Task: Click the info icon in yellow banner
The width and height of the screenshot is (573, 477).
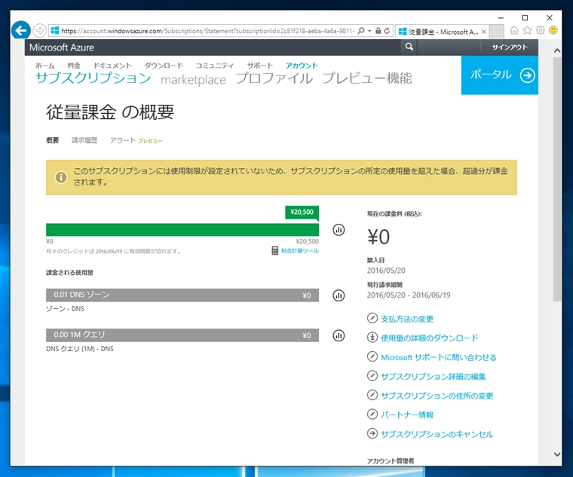Action: point(60,177)
